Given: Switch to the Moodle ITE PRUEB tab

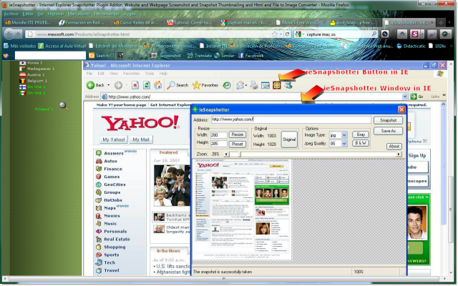Looking at the screenshot, I should pyautogui.click(x=29, y=22).
